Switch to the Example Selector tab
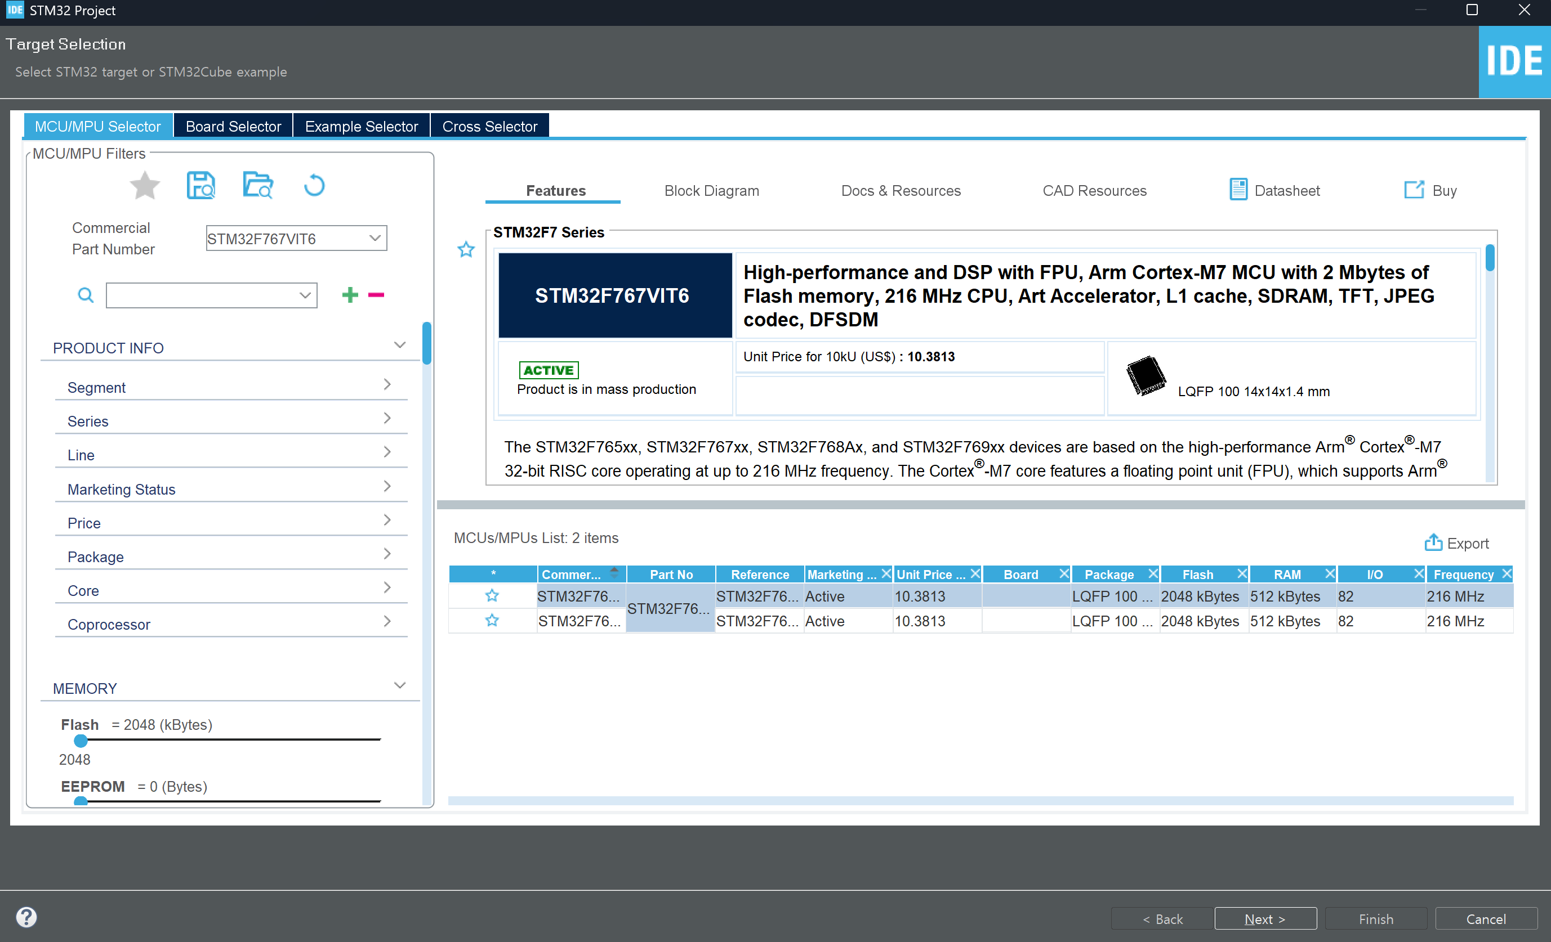Screen dimensions: 1551x942 (362, 125)
